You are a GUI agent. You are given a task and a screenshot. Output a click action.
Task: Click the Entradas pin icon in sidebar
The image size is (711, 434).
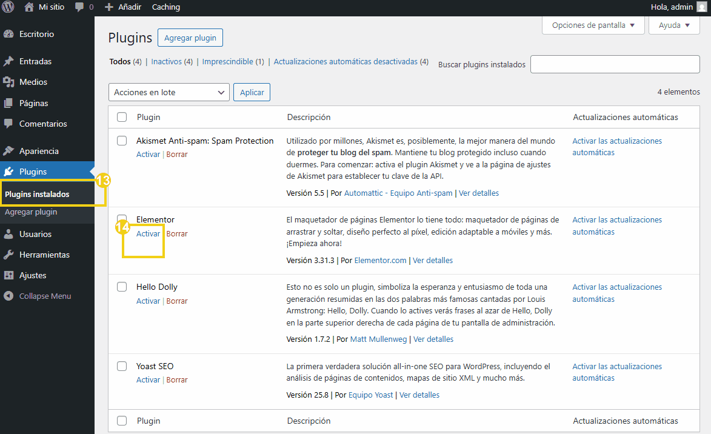point(8,61)
